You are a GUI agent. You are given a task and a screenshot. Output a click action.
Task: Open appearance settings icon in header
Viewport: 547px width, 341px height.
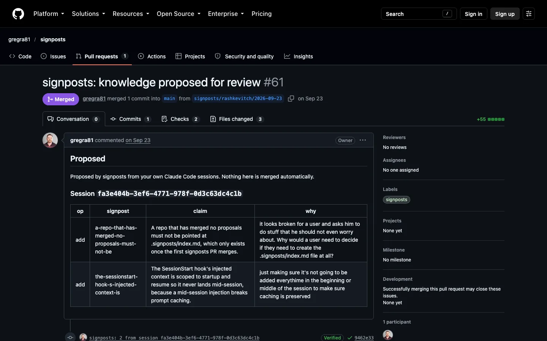click(x=528, y=14)
